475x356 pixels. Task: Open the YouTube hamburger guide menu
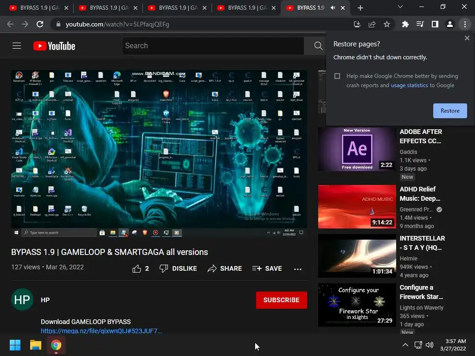(17, 46)
